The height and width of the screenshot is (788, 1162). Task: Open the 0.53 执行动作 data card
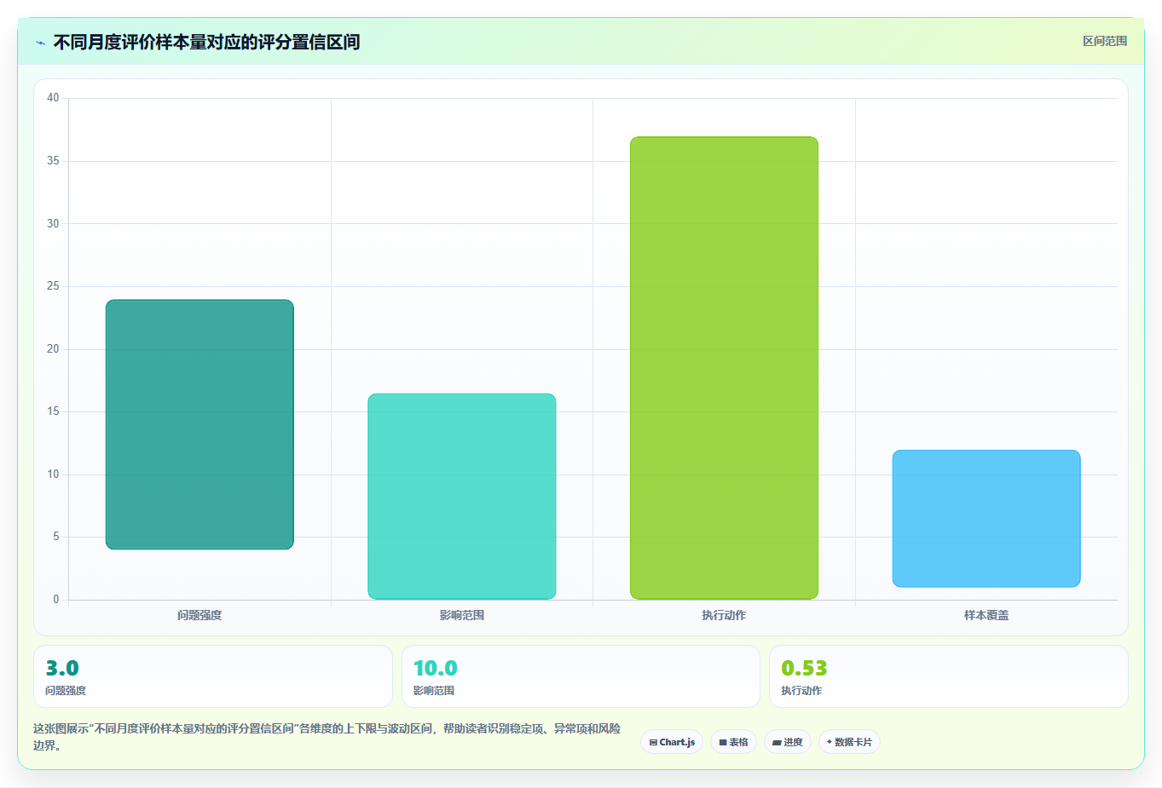pyautogui.click(x=948, y=676)
